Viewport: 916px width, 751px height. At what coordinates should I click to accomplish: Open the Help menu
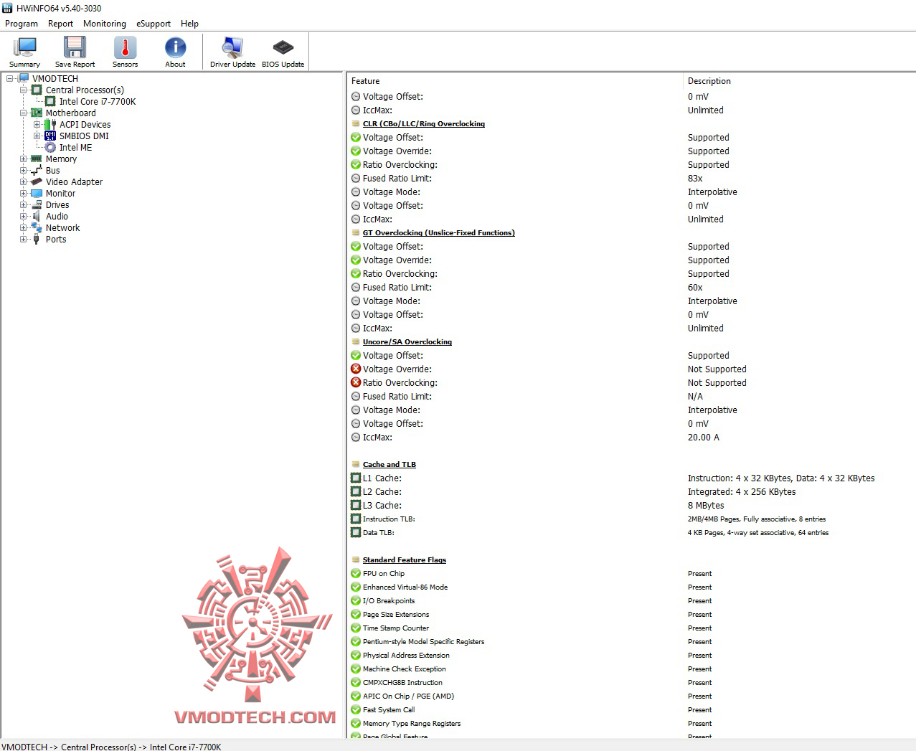click(189, 24)
